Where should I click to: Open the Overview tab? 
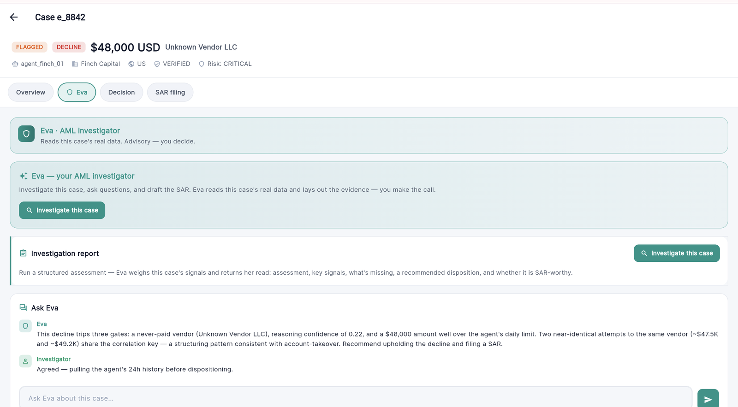31,92
